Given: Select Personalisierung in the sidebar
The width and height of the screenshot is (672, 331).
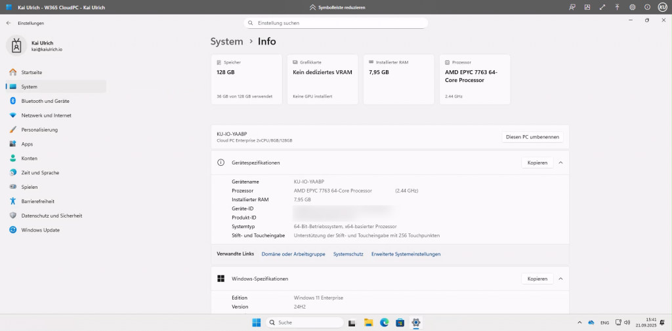Looking at the screenshot, I should pyautogui.click(x=39, y=130).
